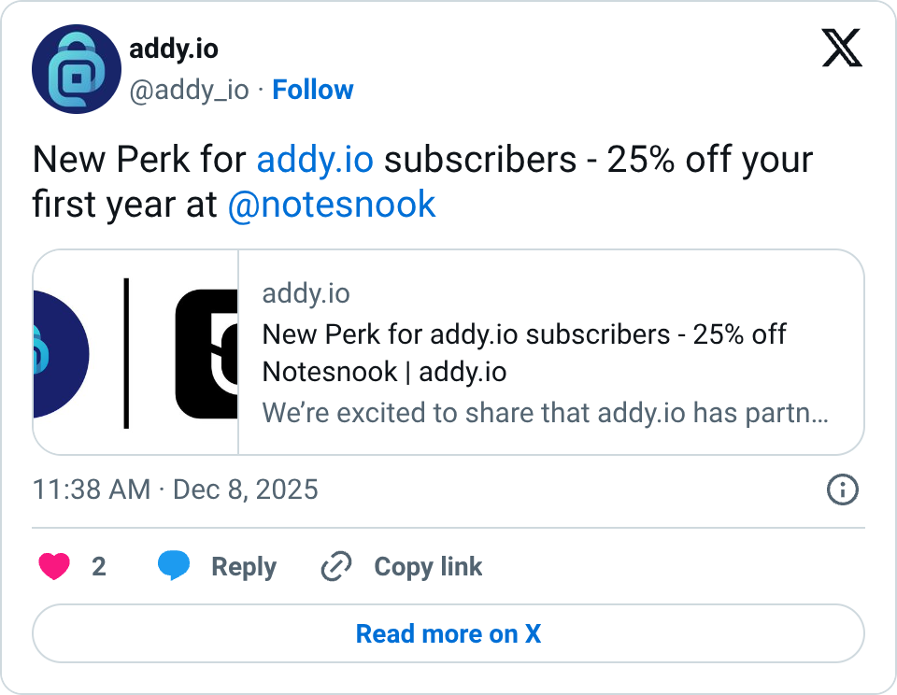Click the addy.io profile avatar
This screenshot has width=897, height=695.
[x=77, y=70]
